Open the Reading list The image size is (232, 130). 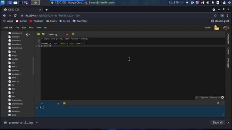click(x=220, y=21)
